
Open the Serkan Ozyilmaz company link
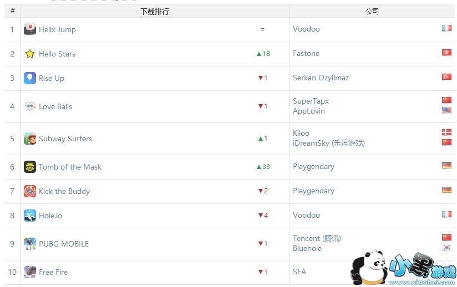click(x=321, y=78)
